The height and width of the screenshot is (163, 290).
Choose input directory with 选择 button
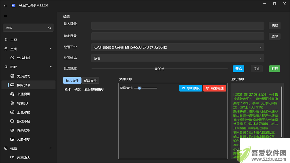(x=275, y=26)
